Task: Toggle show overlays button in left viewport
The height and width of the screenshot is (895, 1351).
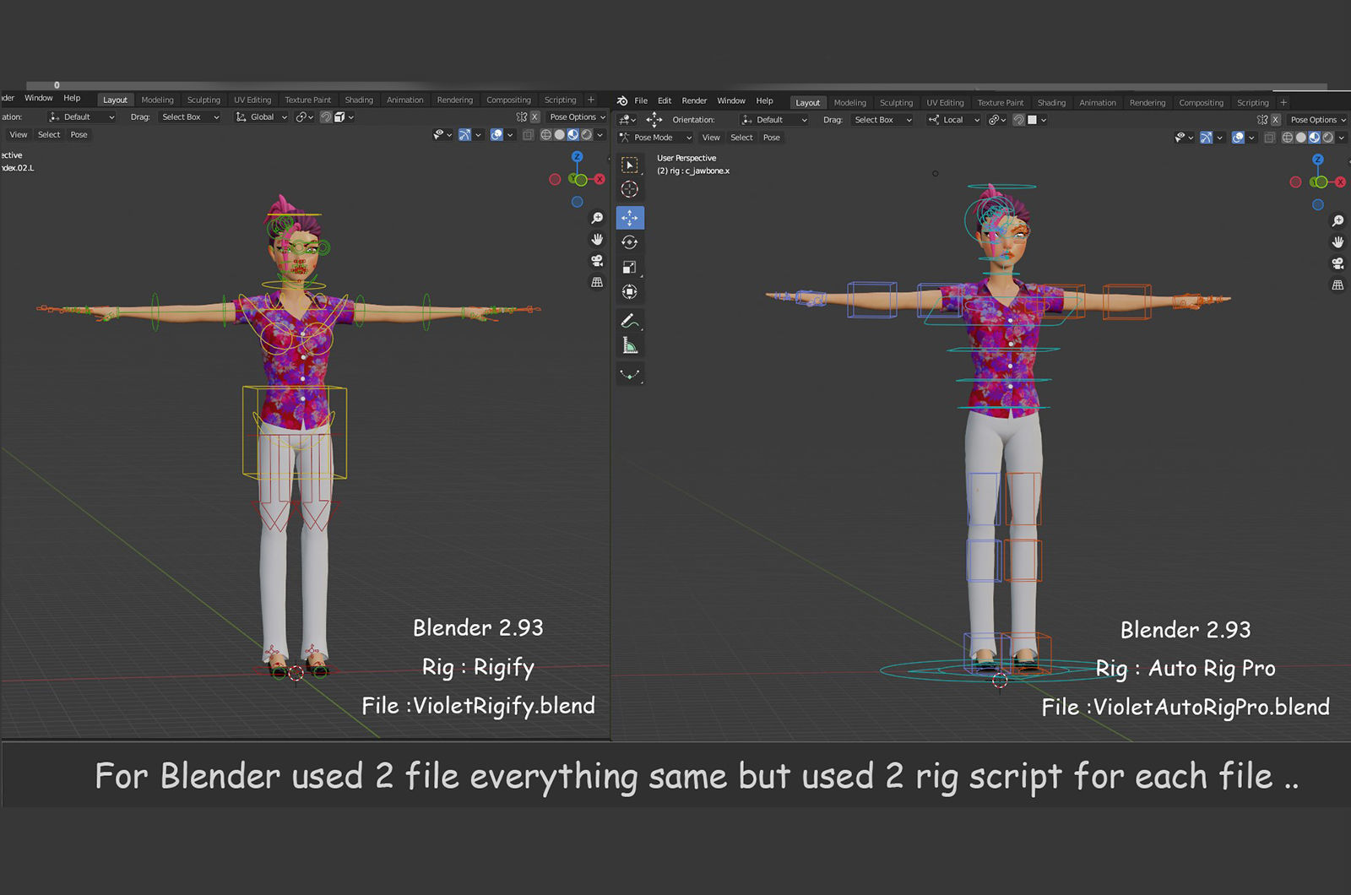Action: click(x=496, y=135)
